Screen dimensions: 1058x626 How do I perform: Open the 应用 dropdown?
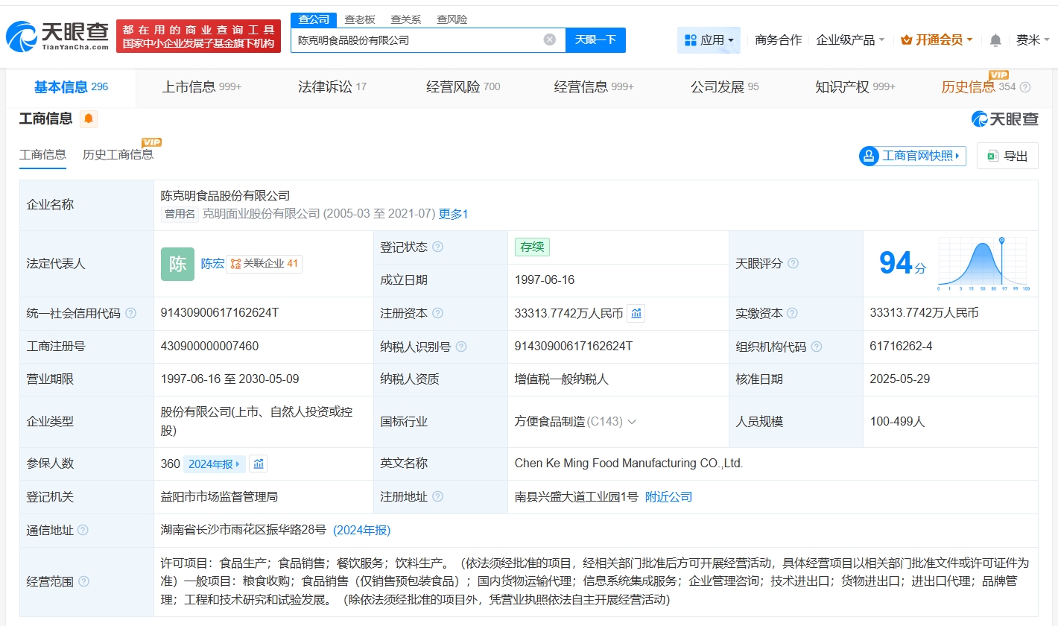tap(709, 40)
